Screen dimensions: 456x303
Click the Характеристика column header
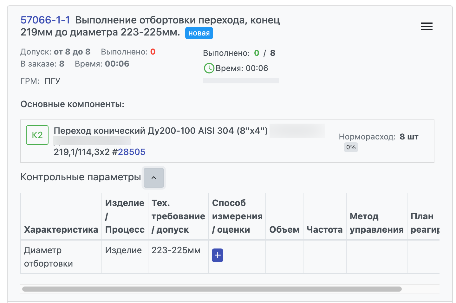61,229
